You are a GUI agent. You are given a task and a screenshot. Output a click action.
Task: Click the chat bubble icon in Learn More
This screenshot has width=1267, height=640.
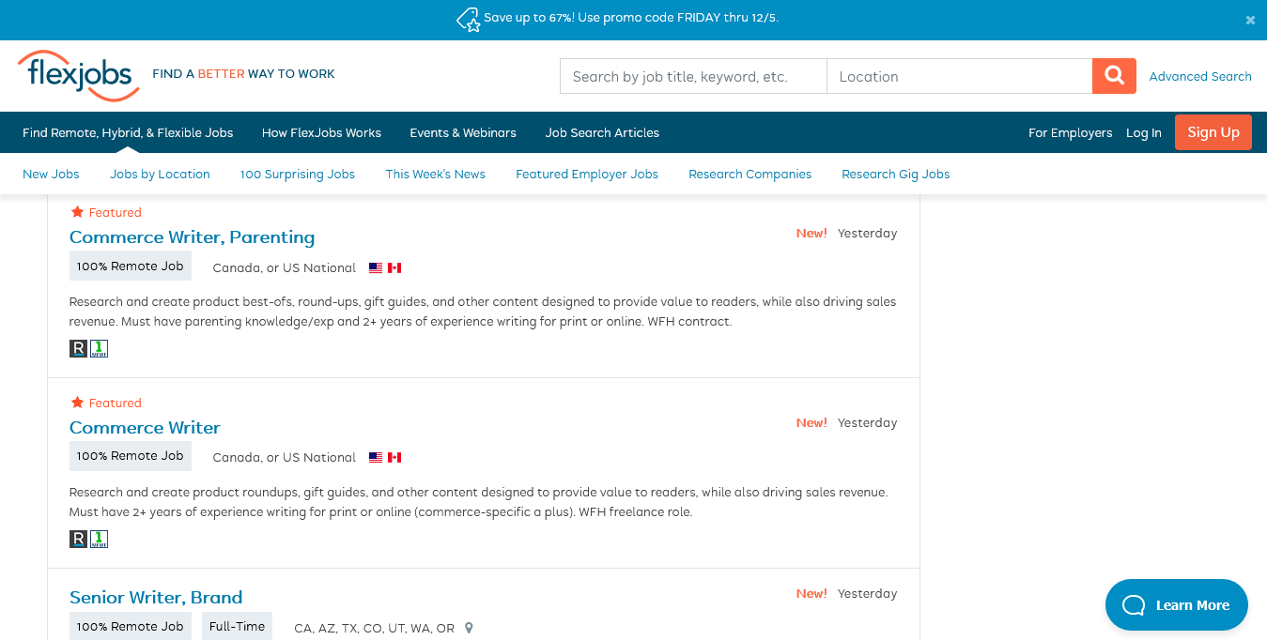coord(1134,605)
